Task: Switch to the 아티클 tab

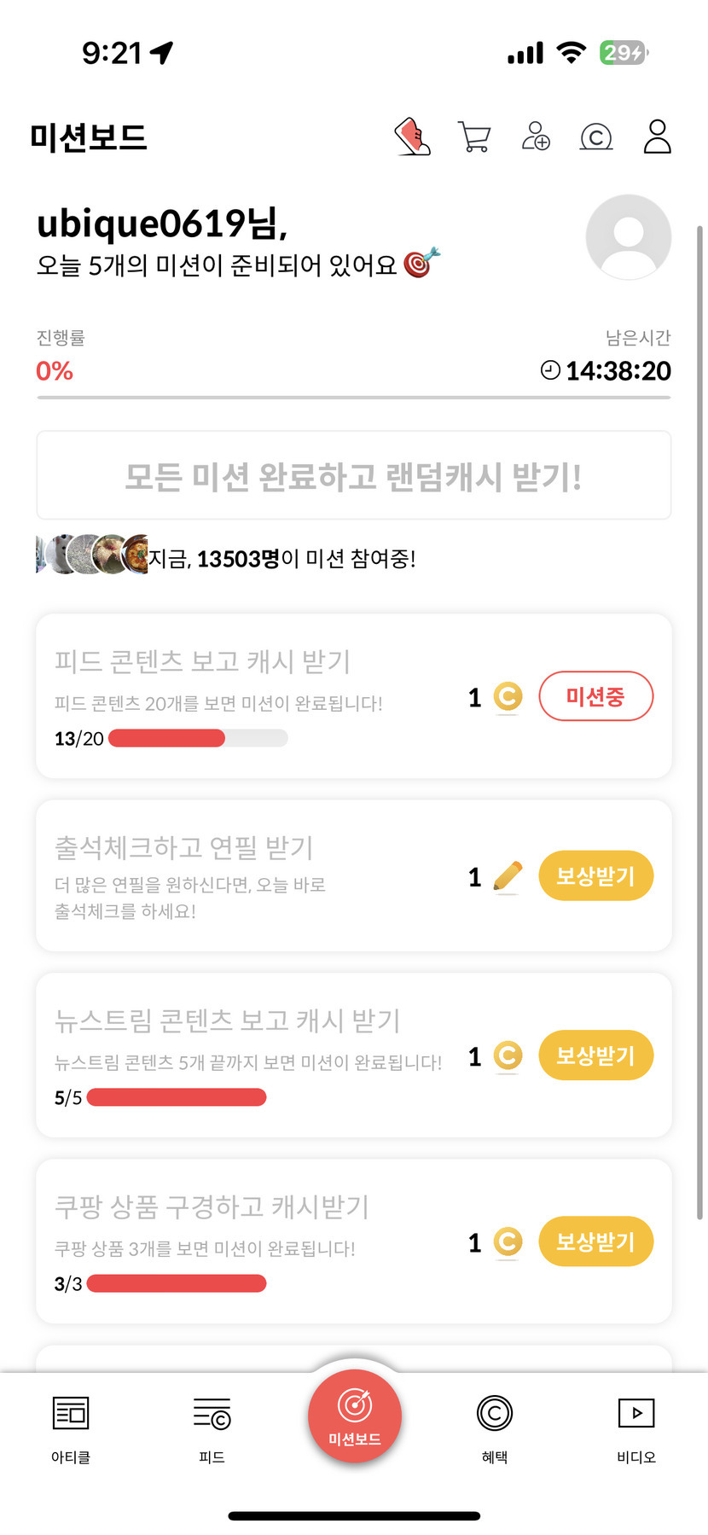Action: [x=71, y=1427]
